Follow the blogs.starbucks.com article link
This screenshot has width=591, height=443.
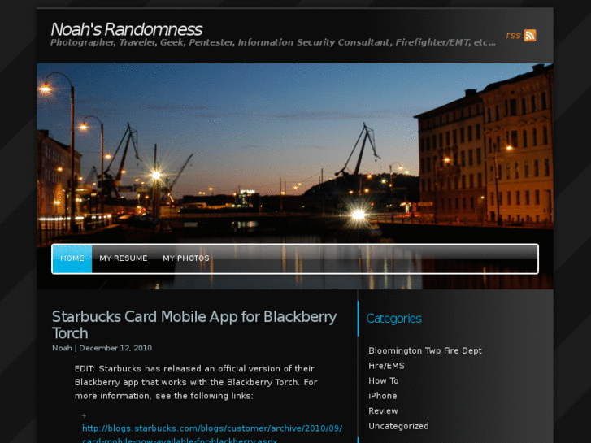(x=212, y=434)
